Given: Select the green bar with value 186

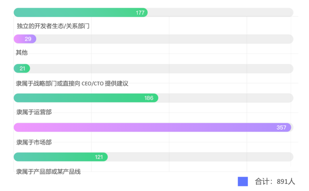Looking at the screenshot, I should pyautogui.click(x=86, y=98).
